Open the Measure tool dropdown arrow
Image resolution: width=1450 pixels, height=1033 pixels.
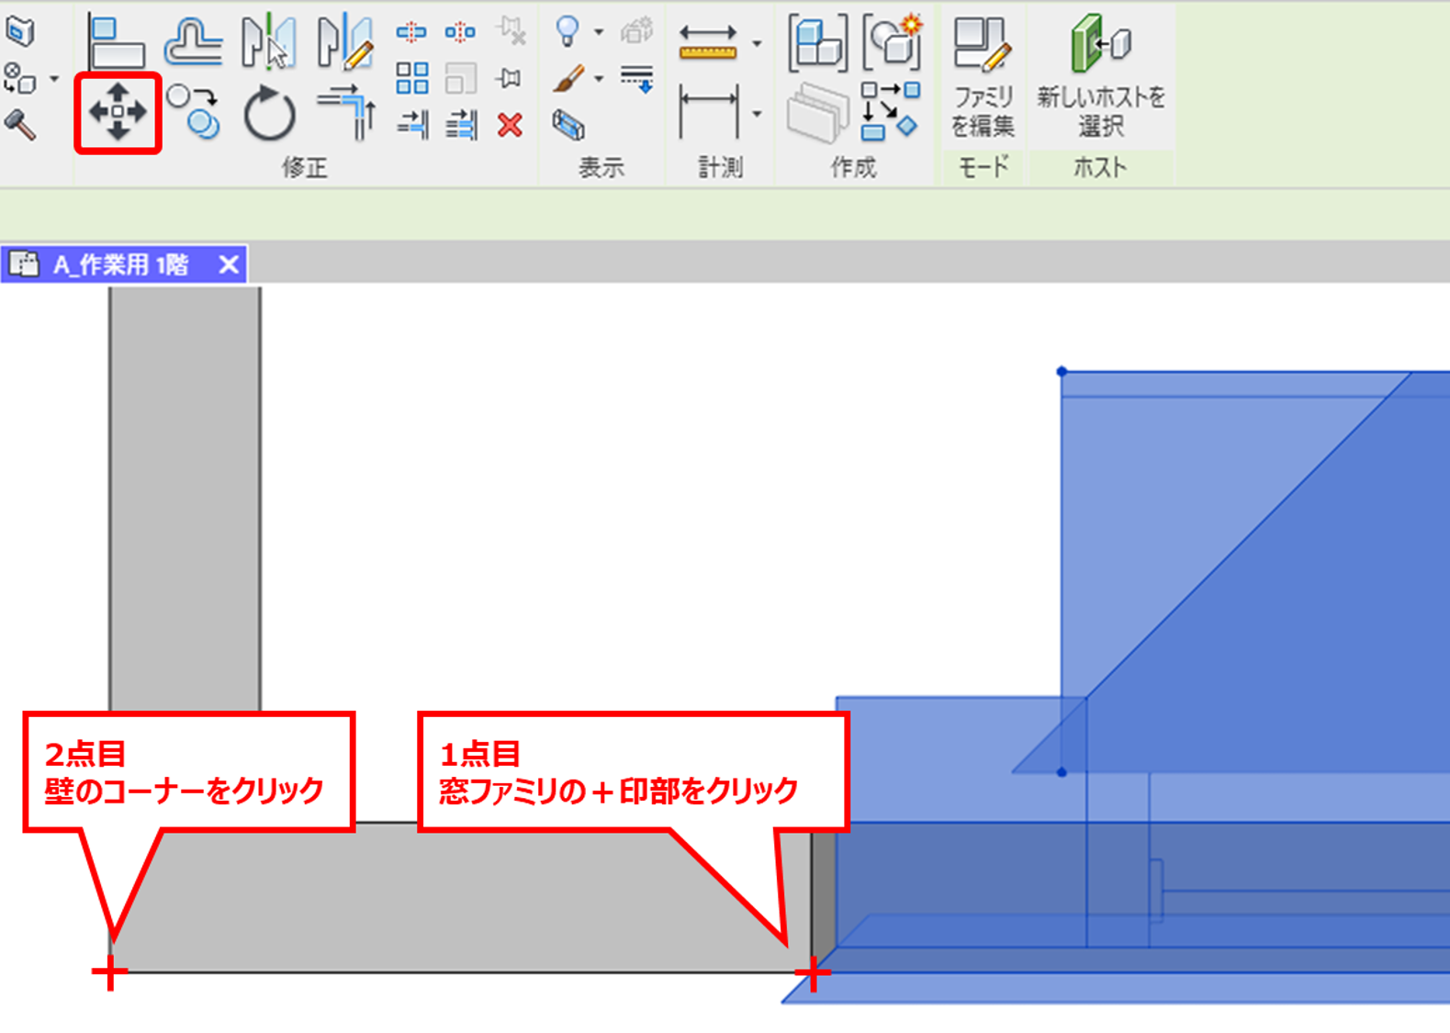(757, 43)
